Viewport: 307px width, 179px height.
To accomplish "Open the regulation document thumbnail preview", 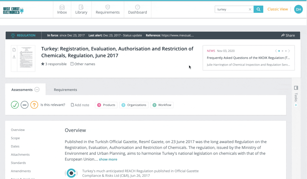I will click(25, 58).
